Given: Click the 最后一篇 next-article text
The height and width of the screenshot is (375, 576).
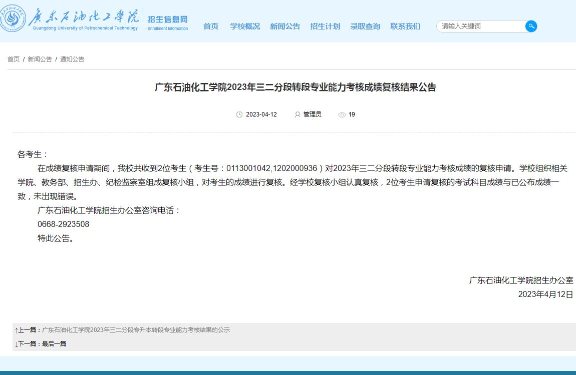Looking at the screenshot, I should (54, 344).
